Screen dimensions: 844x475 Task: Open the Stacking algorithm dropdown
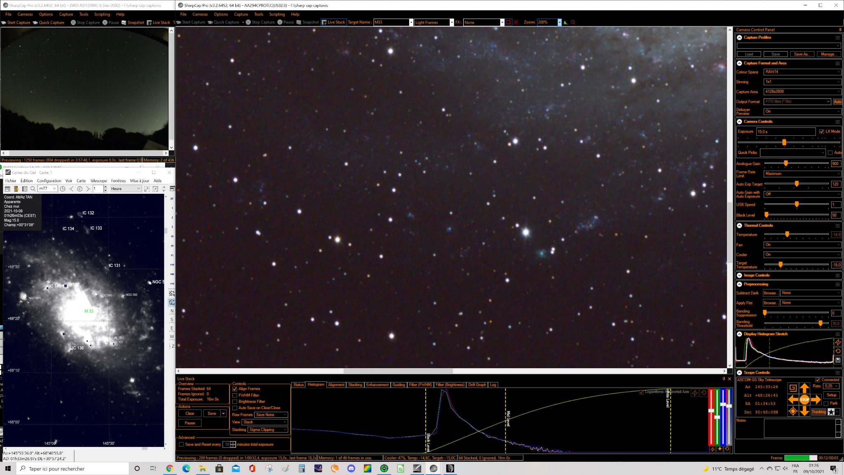click(x=267, y=430)
